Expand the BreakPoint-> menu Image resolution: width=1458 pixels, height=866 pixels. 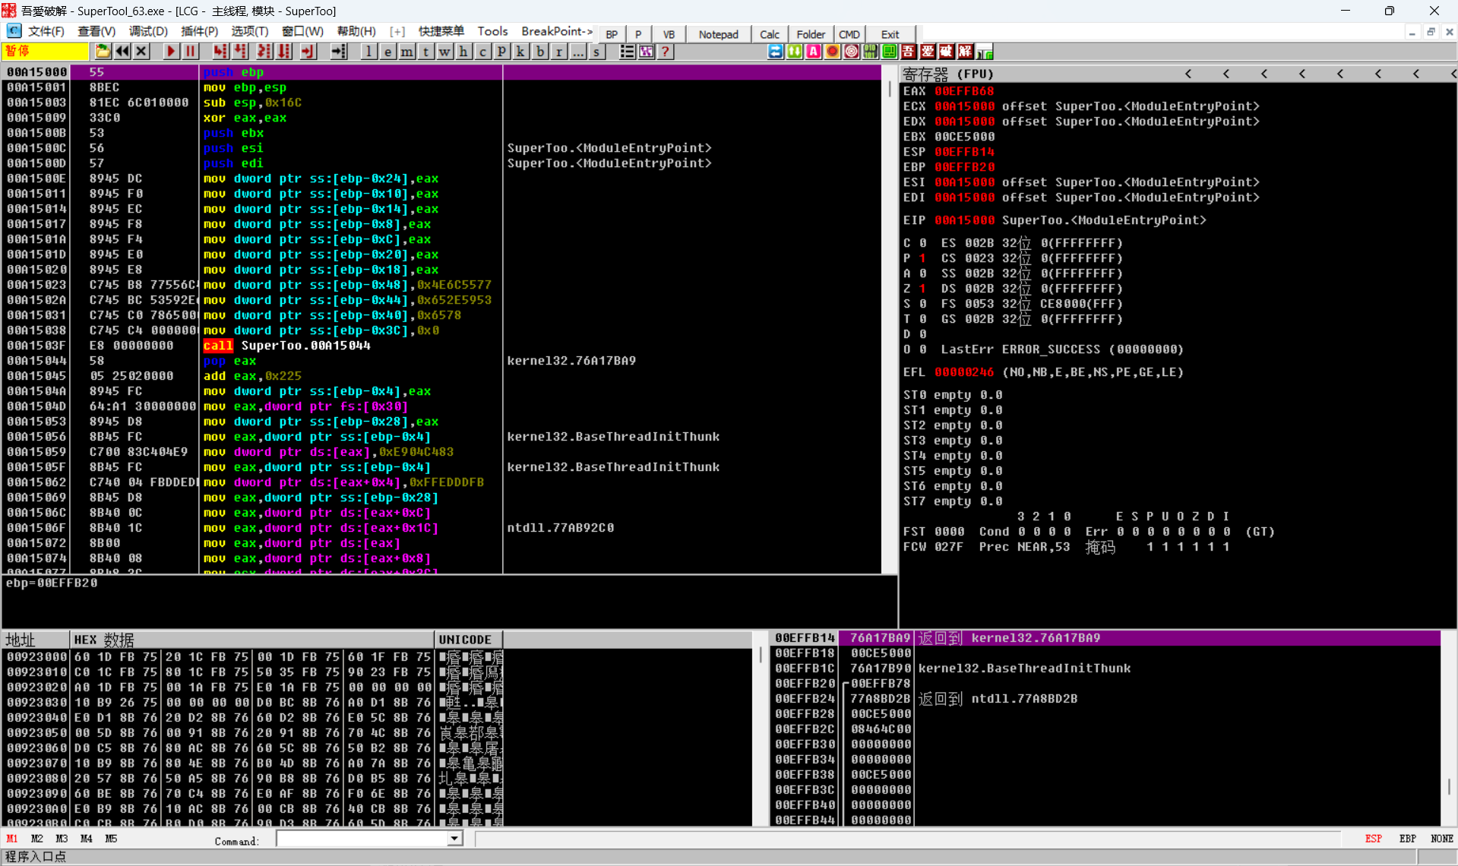pos(556,31)
